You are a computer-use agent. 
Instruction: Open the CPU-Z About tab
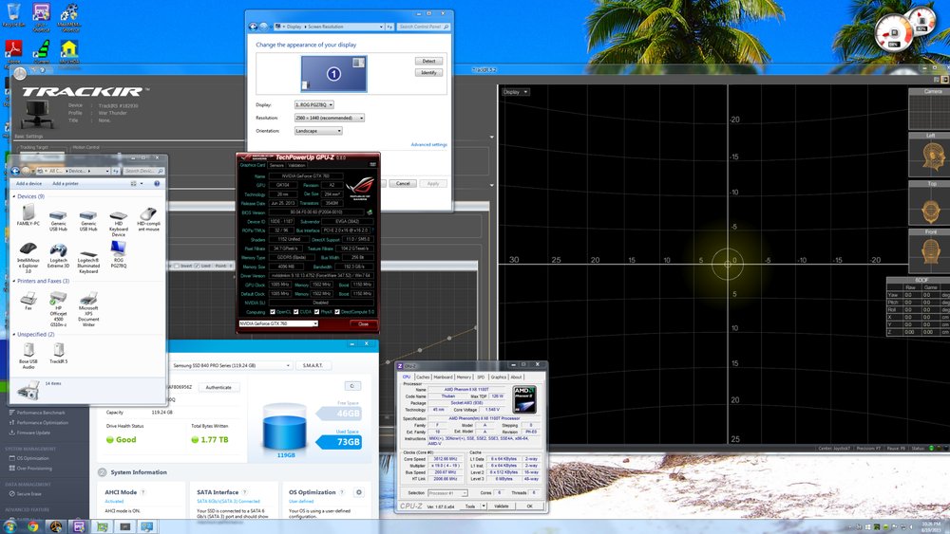(516, 377)
